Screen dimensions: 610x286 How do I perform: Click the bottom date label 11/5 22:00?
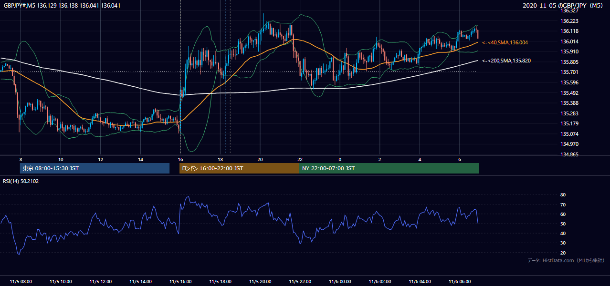[x=300, y=282]
